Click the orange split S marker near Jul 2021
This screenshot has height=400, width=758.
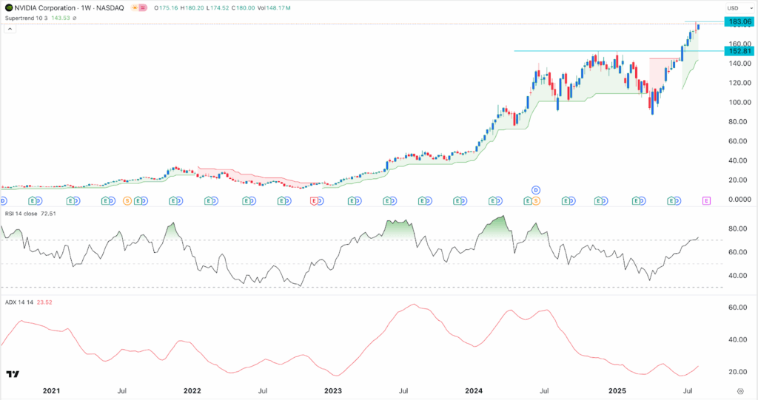pos(127,200)
